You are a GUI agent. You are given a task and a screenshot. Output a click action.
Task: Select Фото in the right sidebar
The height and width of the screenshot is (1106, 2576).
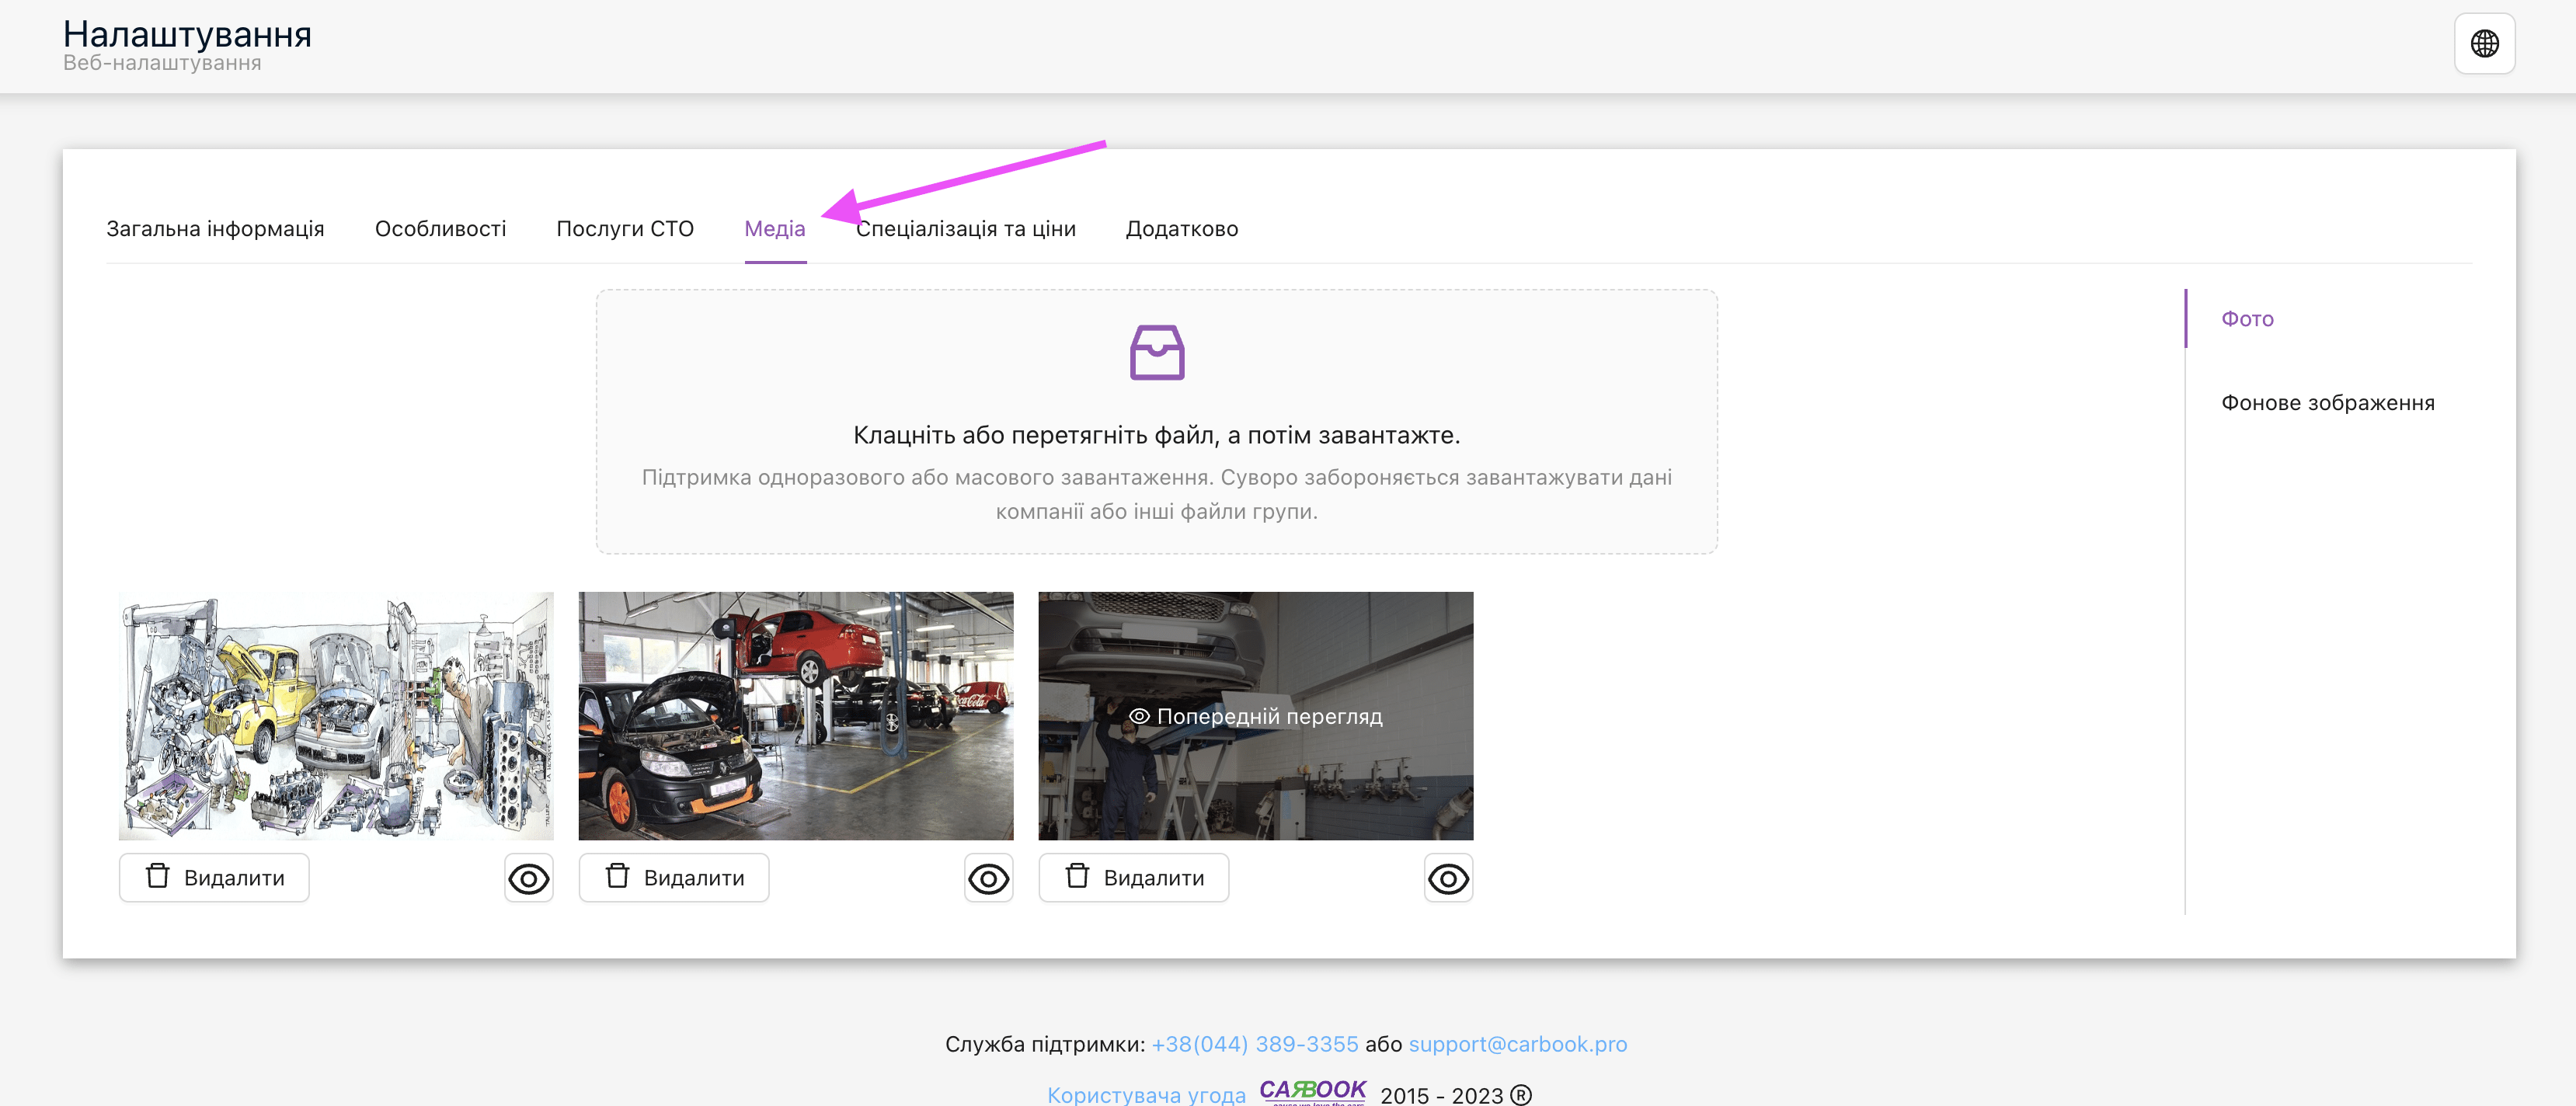[2247, 318]
